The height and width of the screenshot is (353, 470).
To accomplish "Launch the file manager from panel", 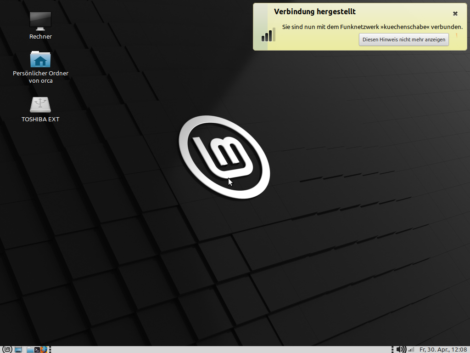I will pos(30,350).
